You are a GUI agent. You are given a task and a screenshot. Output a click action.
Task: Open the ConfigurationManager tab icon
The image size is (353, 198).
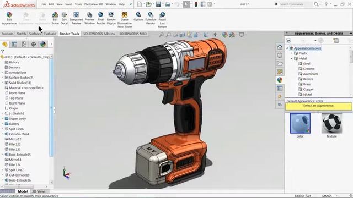tap(24, 44)
